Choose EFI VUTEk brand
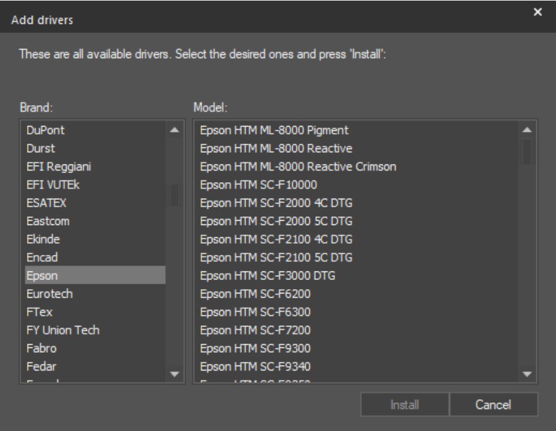The image size is (556, 431). click(95, 185)
